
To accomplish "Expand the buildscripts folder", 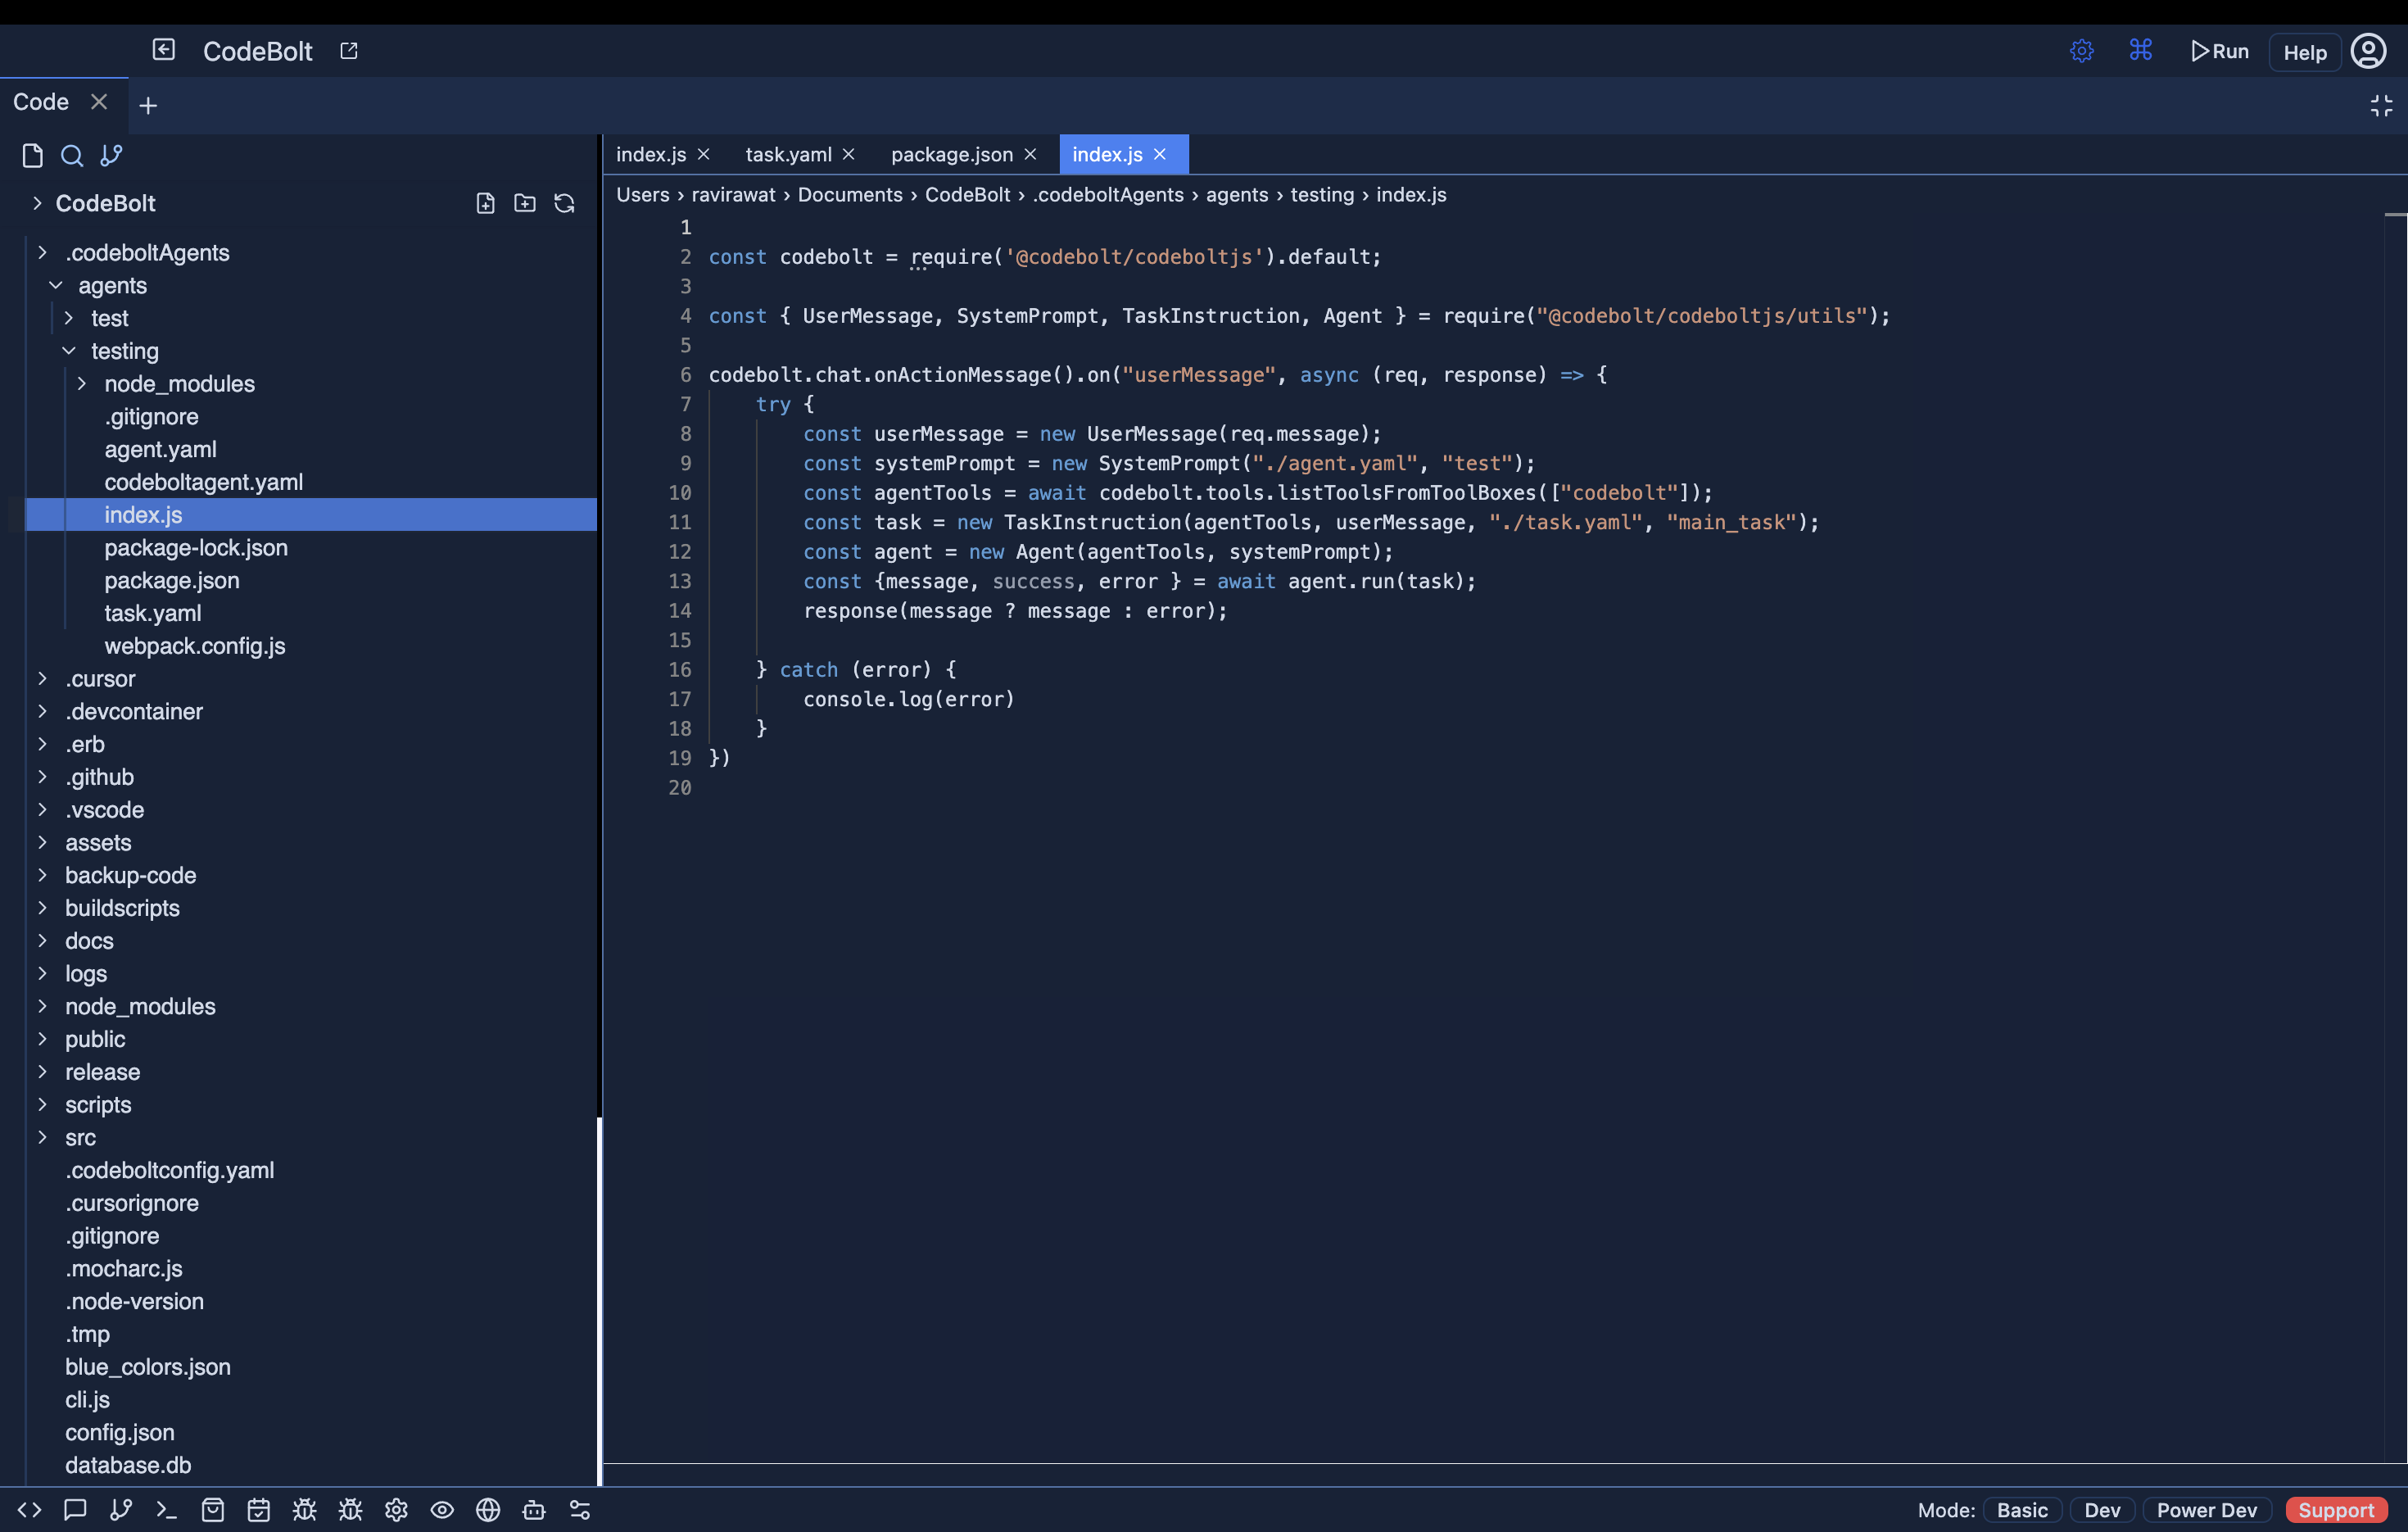I will 43,907.
